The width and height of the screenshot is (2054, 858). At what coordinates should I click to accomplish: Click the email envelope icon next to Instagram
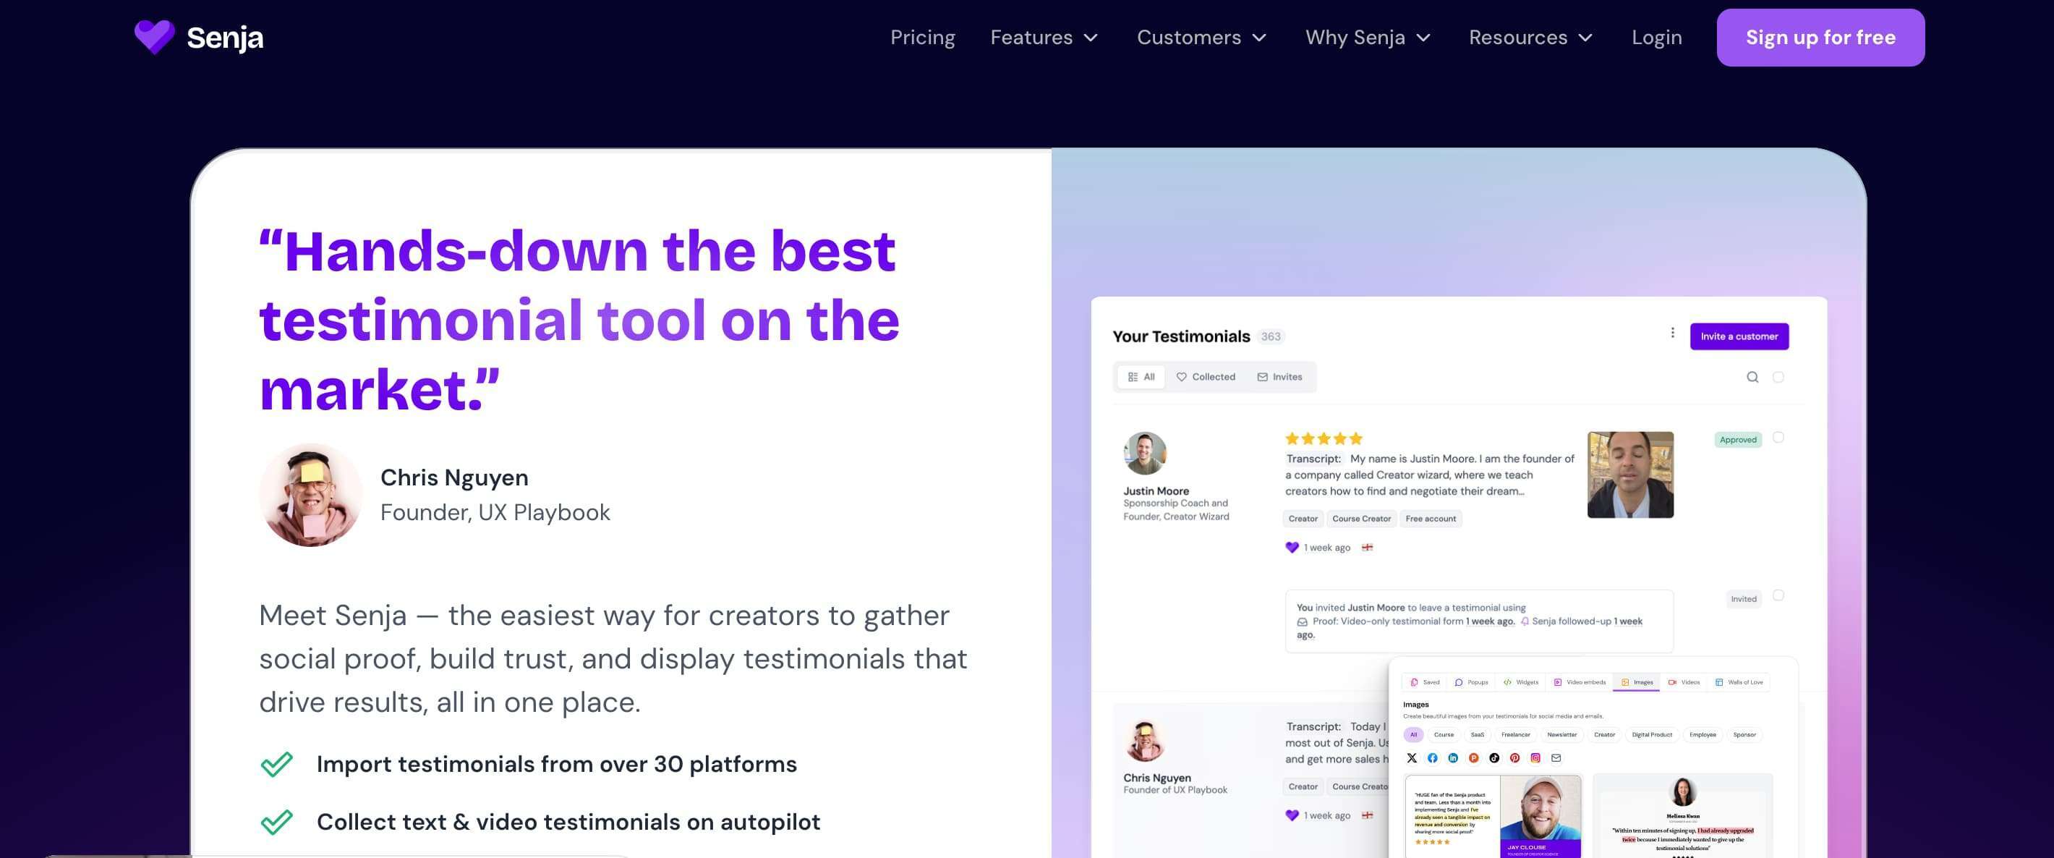click(x=1556, y=758)
